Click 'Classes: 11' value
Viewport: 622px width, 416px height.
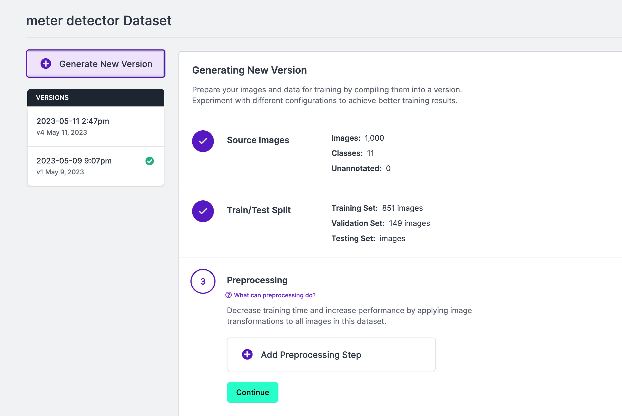click(x=353, y=153)
